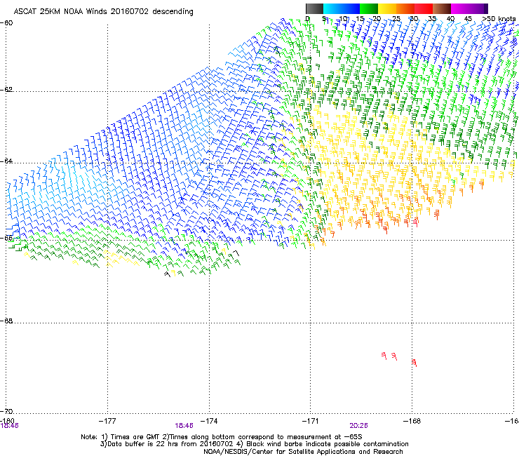Click the '-60' latitude axis label
The height and width of the screenshot is (456, 519).
pyautogui.click(x=6, y=23)
